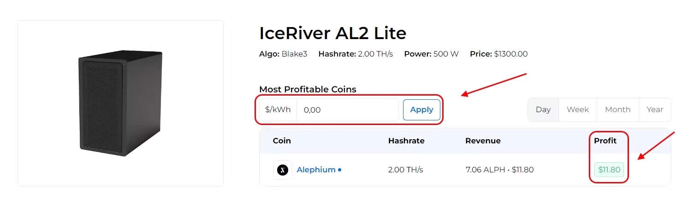The height and width of the screenshot is (199, 688).
Task: Click the $/kWh label prefix
Action: pyautogui.click(x=278, y=110)
